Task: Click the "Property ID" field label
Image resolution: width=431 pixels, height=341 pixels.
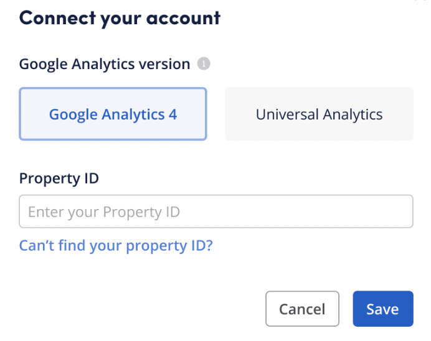Action: pyautogui.click(x=59, y=179)
